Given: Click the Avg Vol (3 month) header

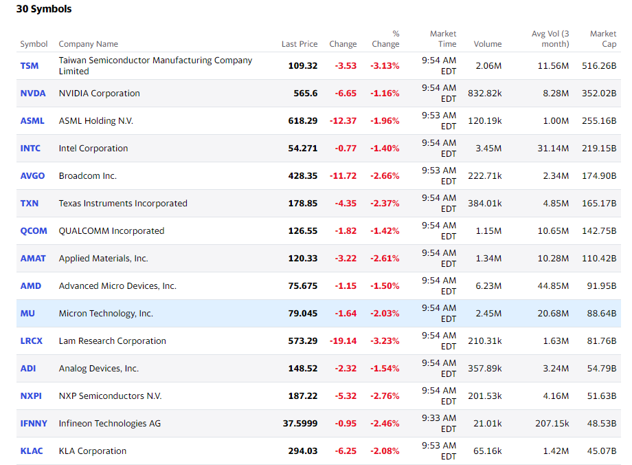Looking at the screenshot, I should 550,39.
